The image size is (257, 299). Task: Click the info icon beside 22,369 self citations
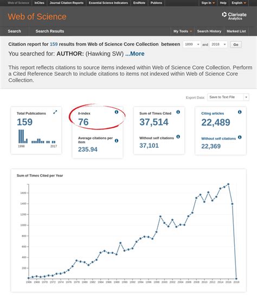click(240, 138)
